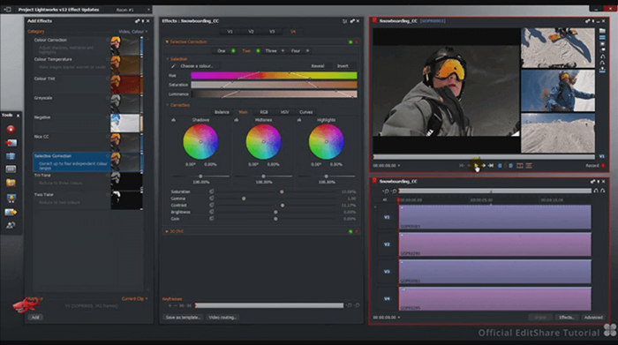Switch to the RGB correction tab
618x345 pixels.
click(x=264, y=112)
